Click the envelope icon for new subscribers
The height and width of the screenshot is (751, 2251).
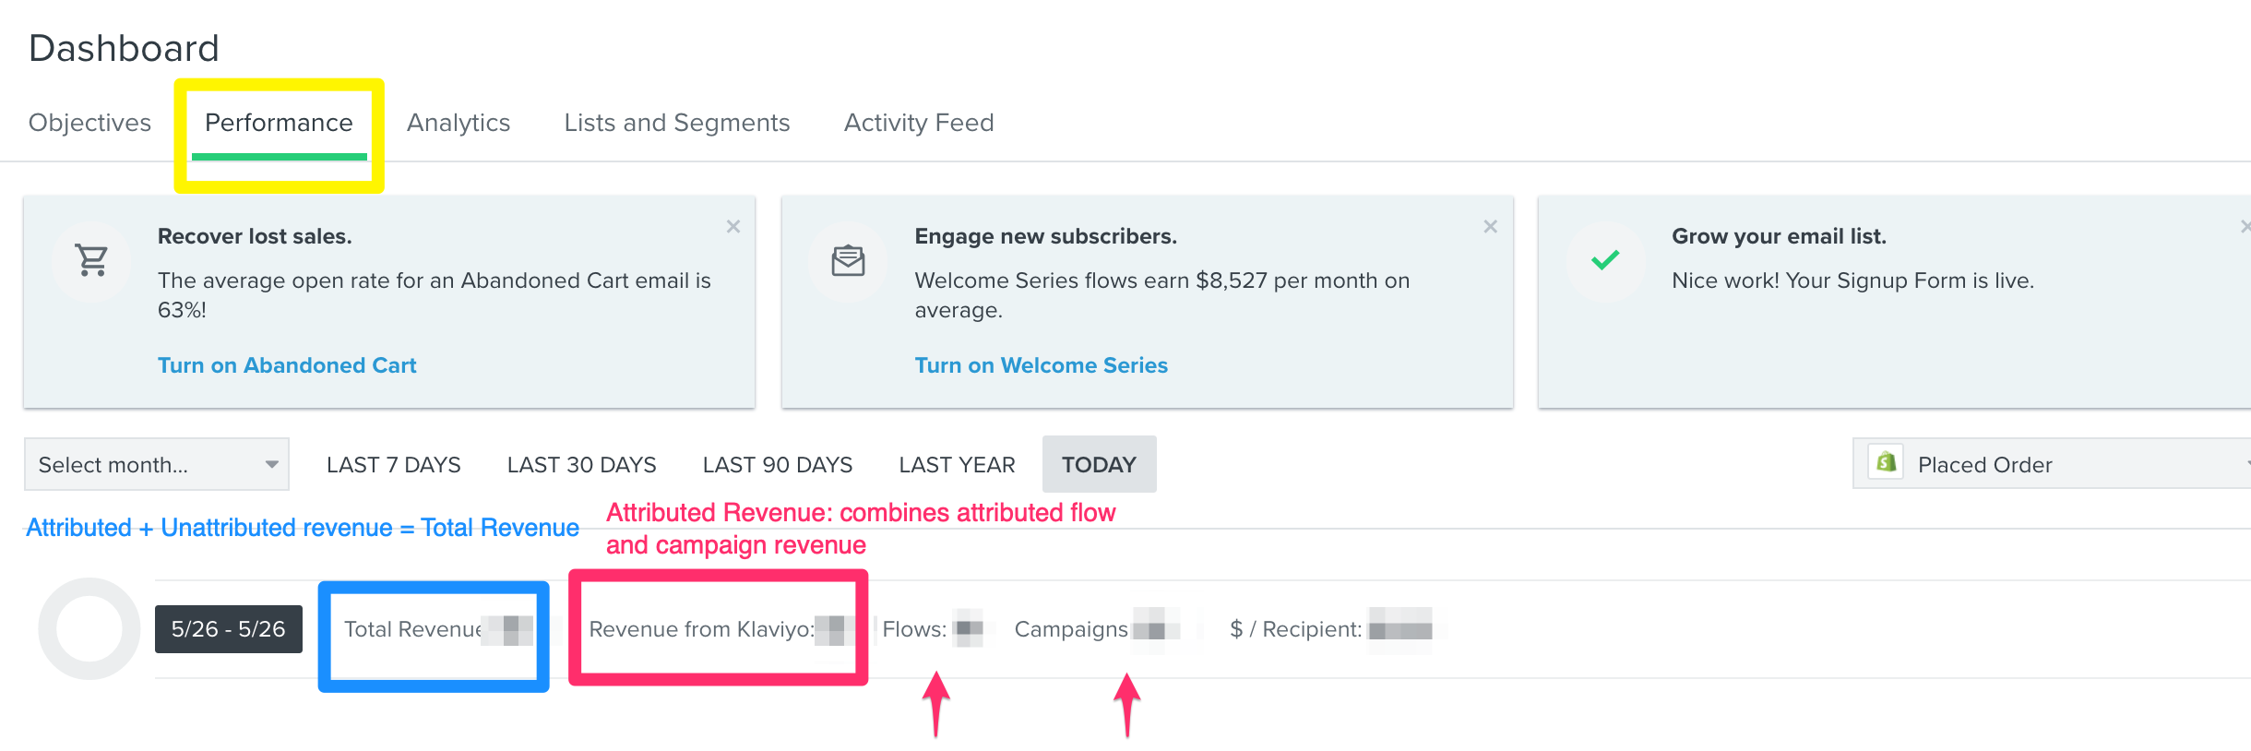coord(848,261)
